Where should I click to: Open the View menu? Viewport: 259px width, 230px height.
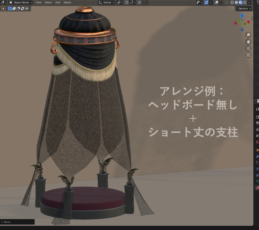(x=38, y=3)
